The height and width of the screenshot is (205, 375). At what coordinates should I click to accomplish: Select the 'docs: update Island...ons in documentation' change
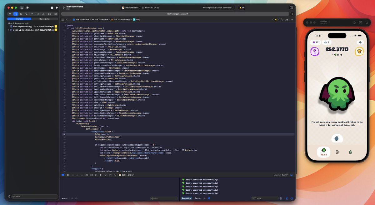(x=33, y=30)
